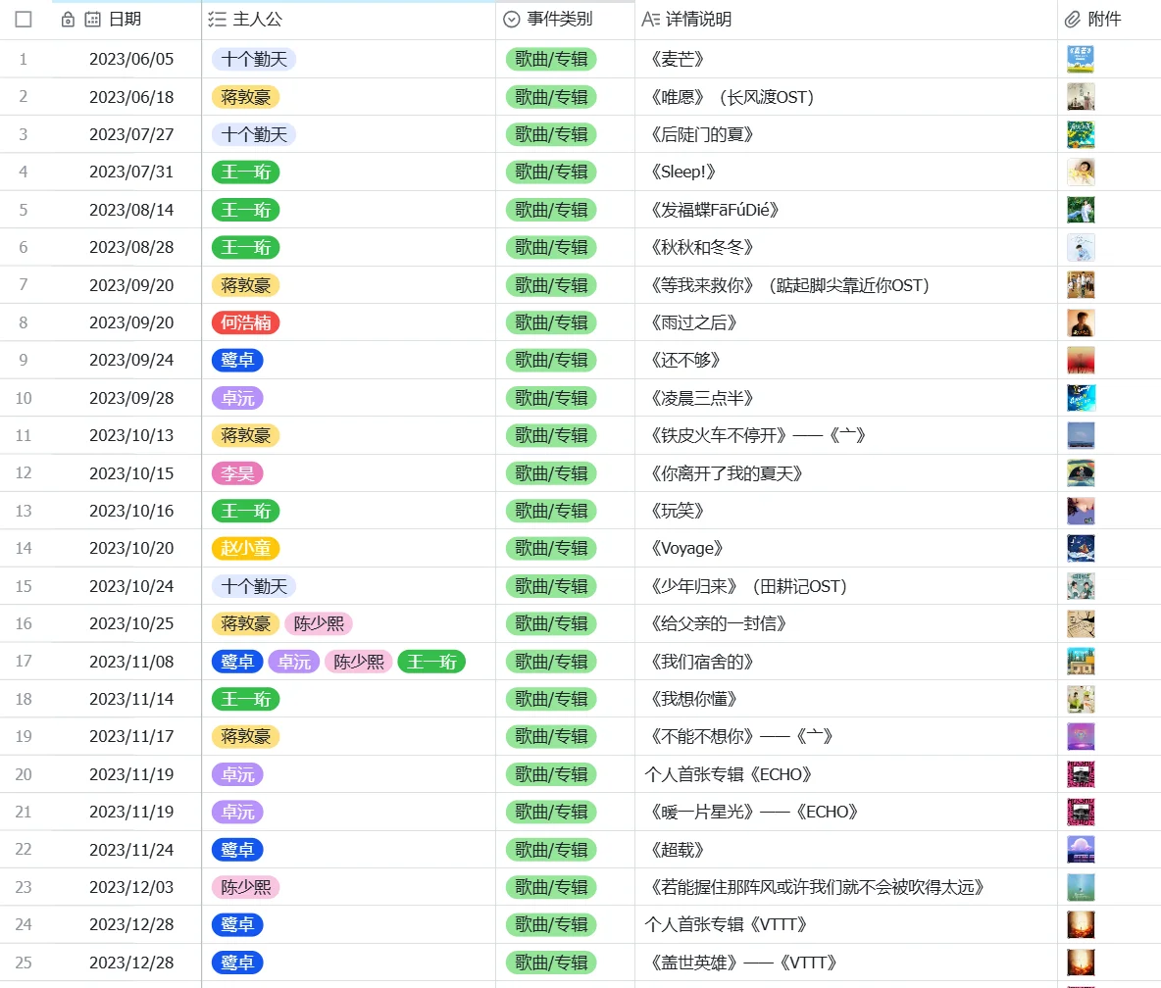
Task: Open 歌曲/专辑 category dropdown in row 1
Action: point(551,59)
